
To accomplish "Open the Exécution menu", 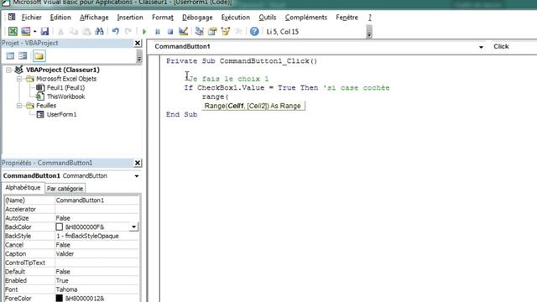I will [x=236, y=17].
